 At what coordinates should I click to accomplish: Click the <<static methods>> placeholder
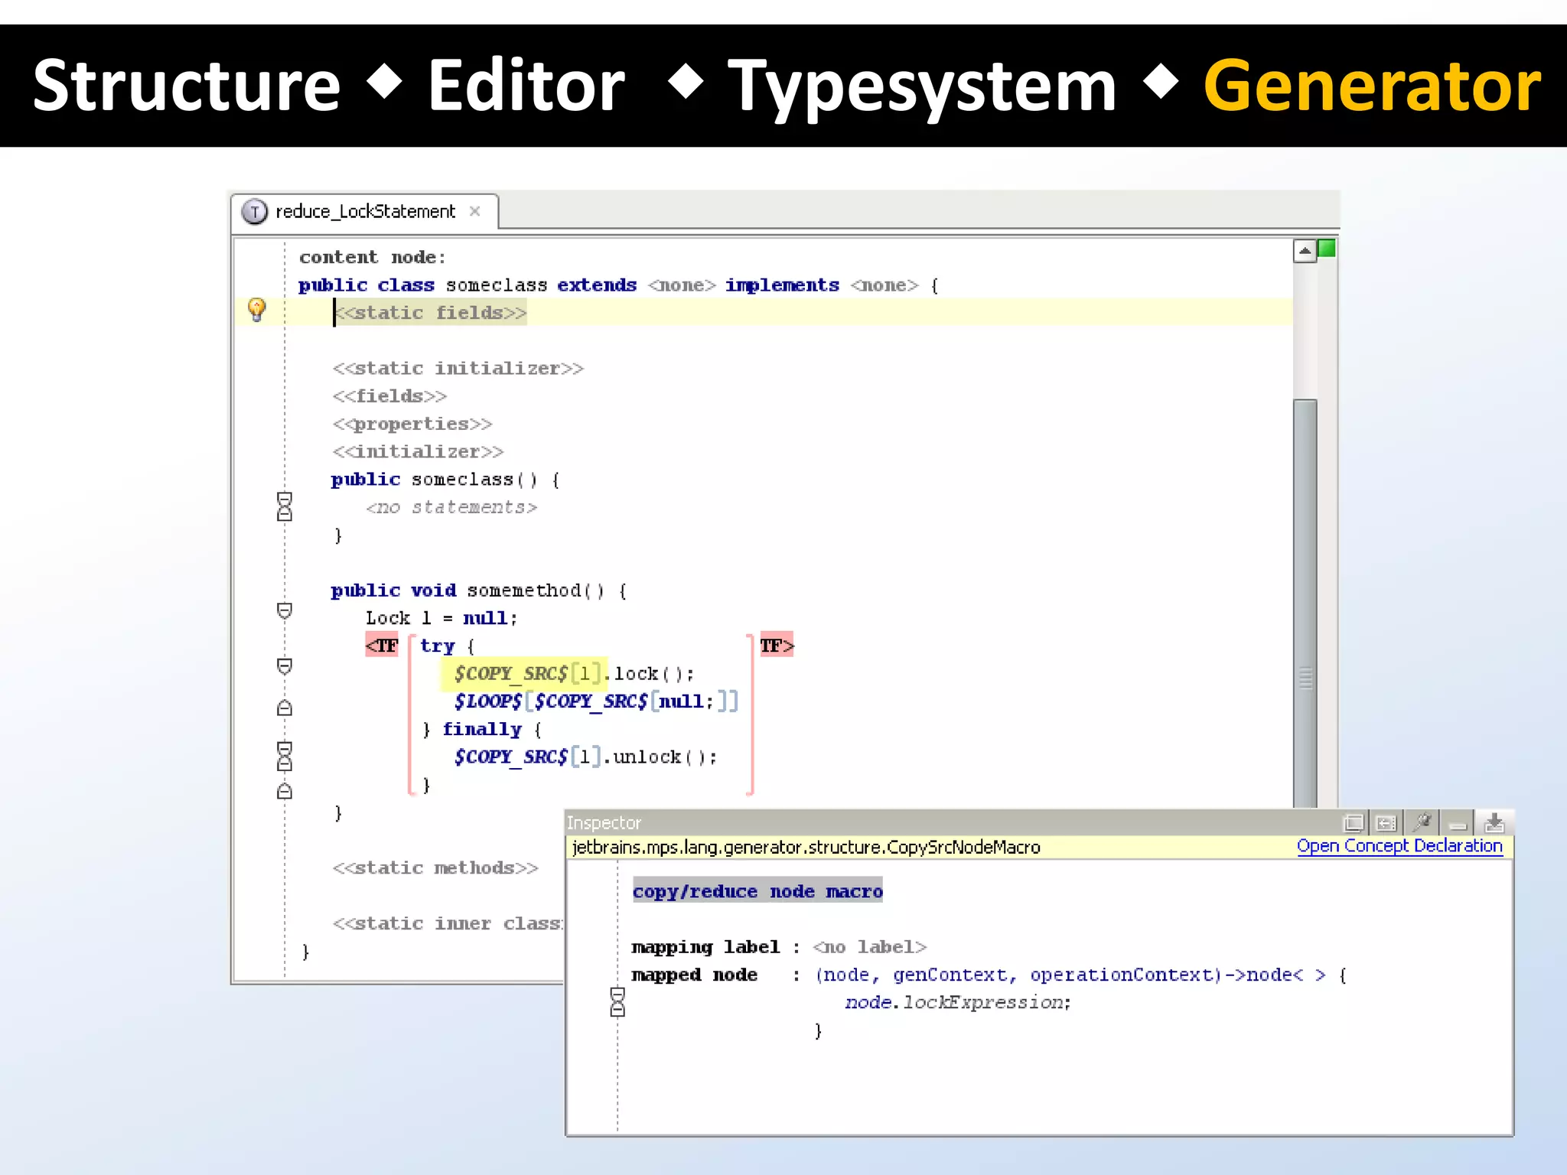coord(435,868)
